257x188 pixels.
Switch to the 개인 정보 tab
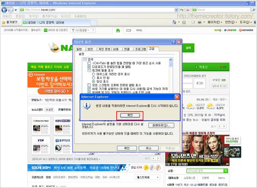[104, 49]
